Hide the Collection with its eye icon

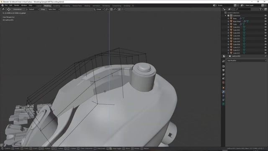[265, 16]
